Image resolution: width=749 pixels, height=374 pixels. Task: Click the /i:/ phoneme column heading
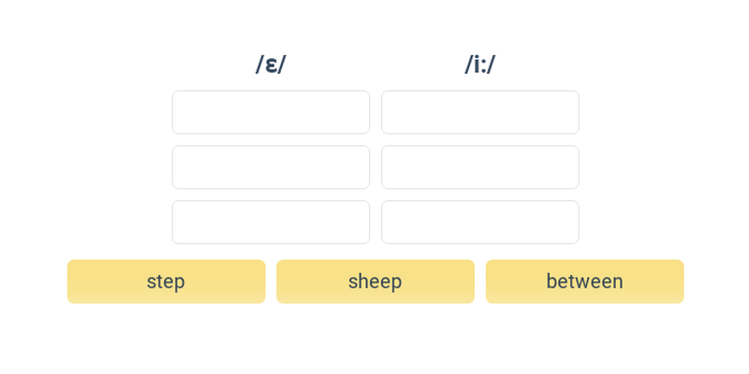[x=480, y=65]
